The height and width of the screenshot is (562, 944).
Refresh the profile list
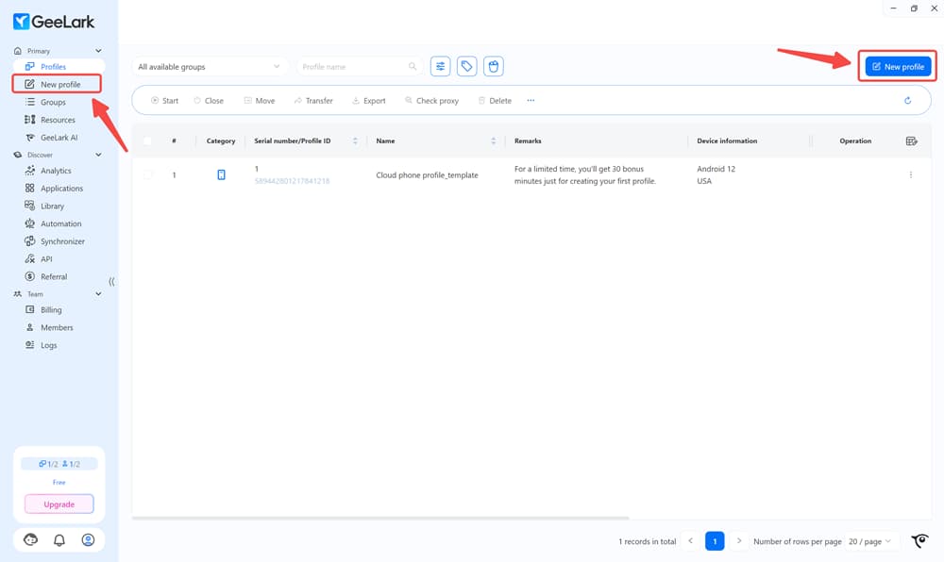coord(906,100)
